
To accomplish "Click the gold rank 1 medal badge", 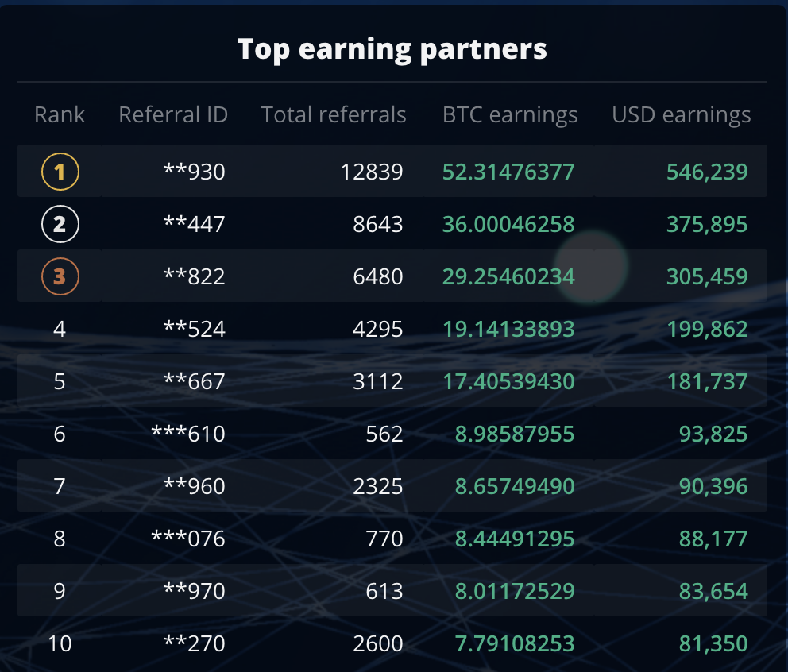I will [60, 171].
